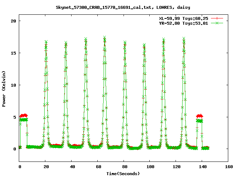Select the legend entry YR-52.80 Tsys:53.01
This screenshot has width=236, height=177.
(184, 23)
